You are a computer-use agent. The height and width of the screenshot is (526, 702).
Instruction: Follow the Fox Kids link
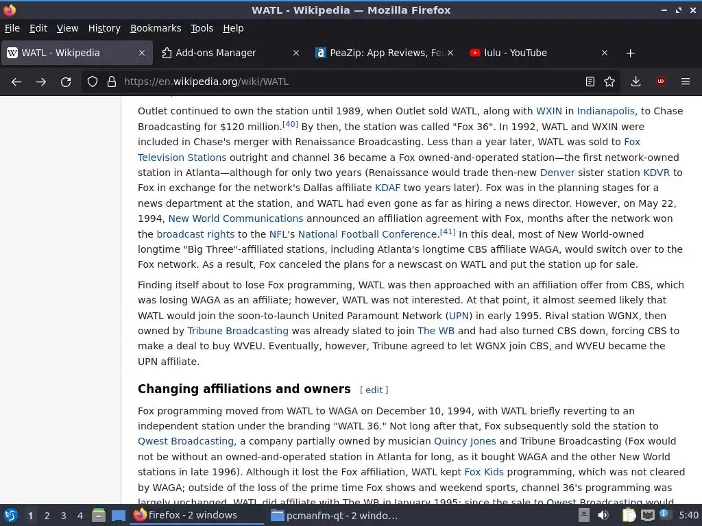pos(484,472)
